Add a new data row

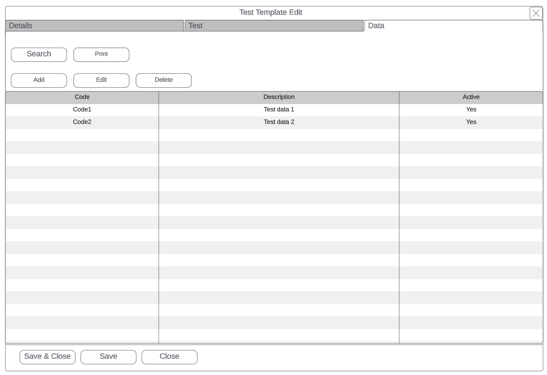tap(39, 80)
